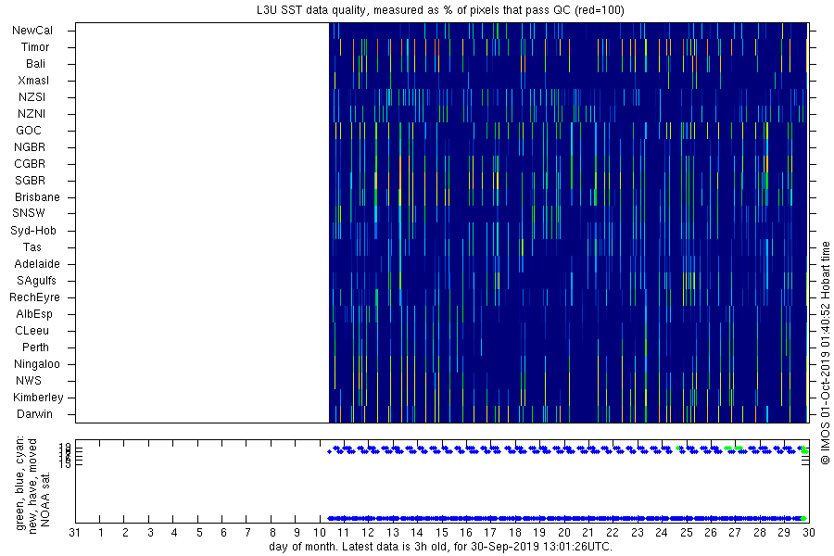Click the Bali region label
Screen dimensions: 834x556
tap(35, 63)
